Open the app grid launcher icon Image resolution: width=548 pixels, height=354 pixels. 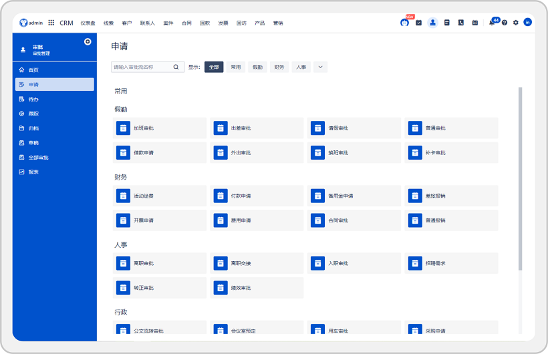click(x=51, y=23)
